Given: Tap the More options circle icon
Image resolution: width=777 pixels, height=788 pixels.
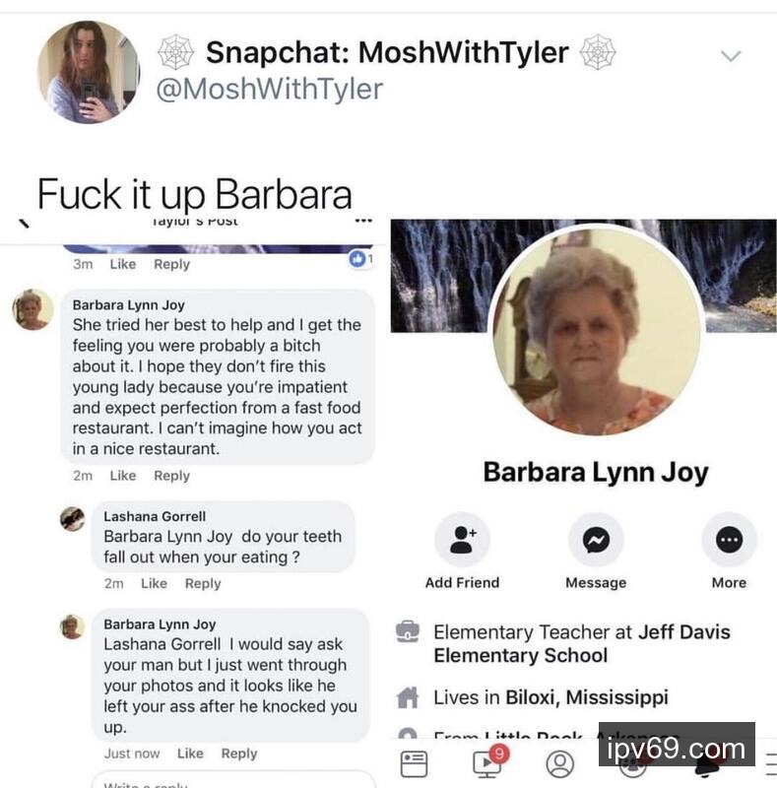Looking at the screenshot, I should (x=730, y=540).
